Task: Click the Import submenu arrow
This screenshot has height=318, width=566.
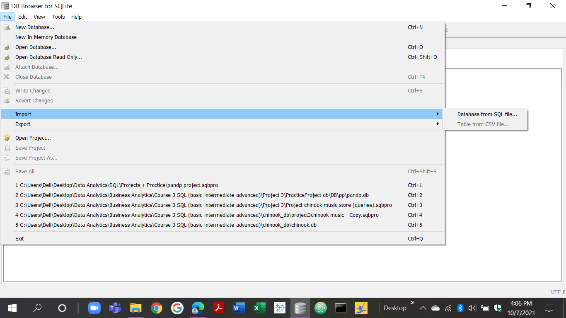Action: (x=438, y=114)
